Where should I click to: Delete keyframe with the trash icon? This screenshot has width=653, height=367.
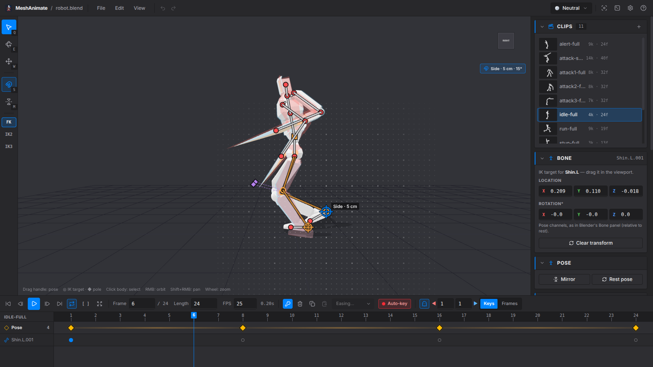[x=300, y=304]
